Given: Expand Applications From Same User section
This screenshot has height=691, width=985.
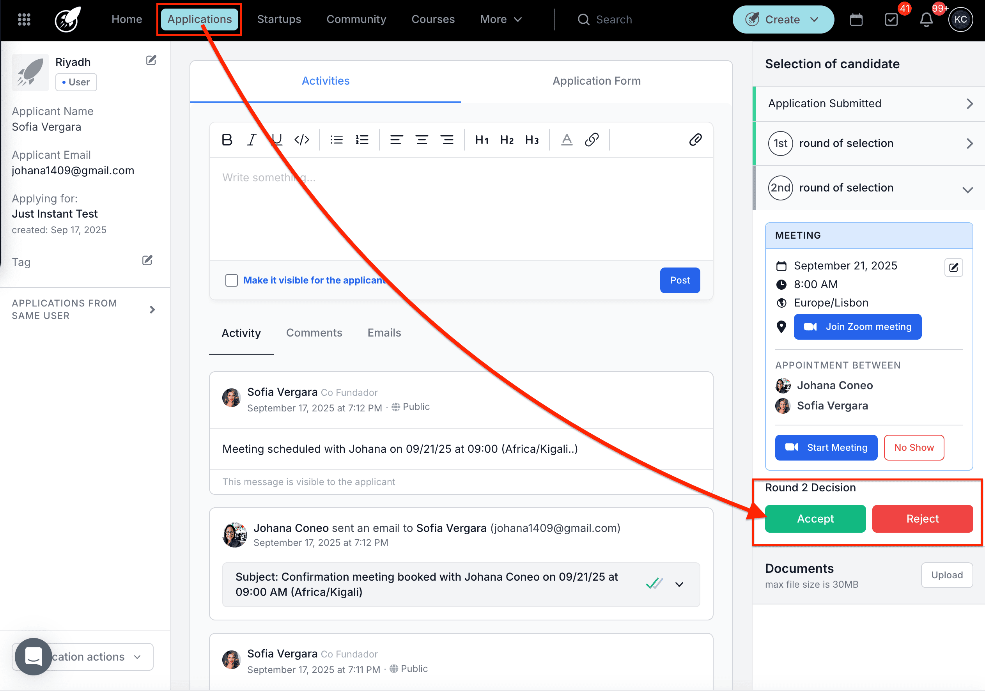Looking at the screenshot, I should tap(152, 310).
